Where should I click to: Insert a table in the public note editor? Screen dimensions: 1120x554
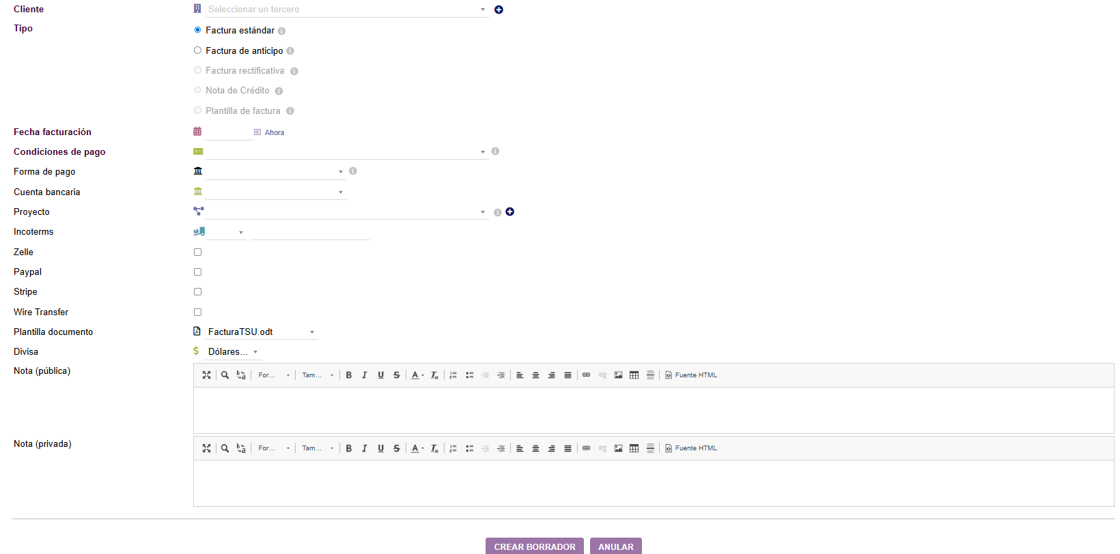634,375
